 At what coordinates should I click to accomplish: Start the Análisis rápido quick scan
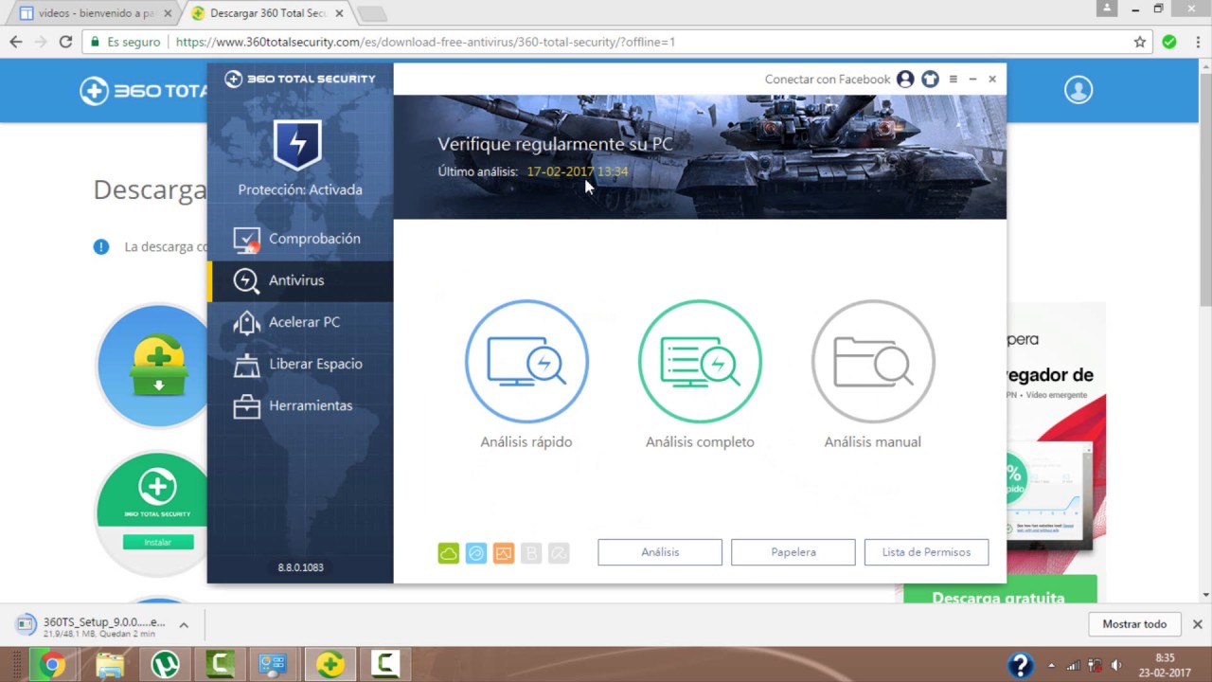click(526, 361)
